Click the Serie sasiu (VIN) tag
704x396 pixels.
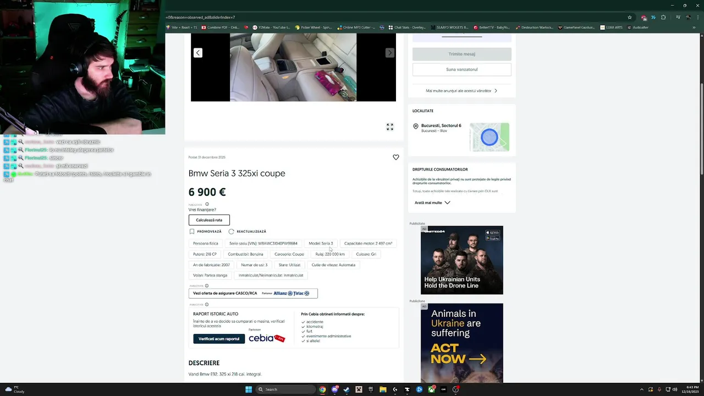[263, 243]
